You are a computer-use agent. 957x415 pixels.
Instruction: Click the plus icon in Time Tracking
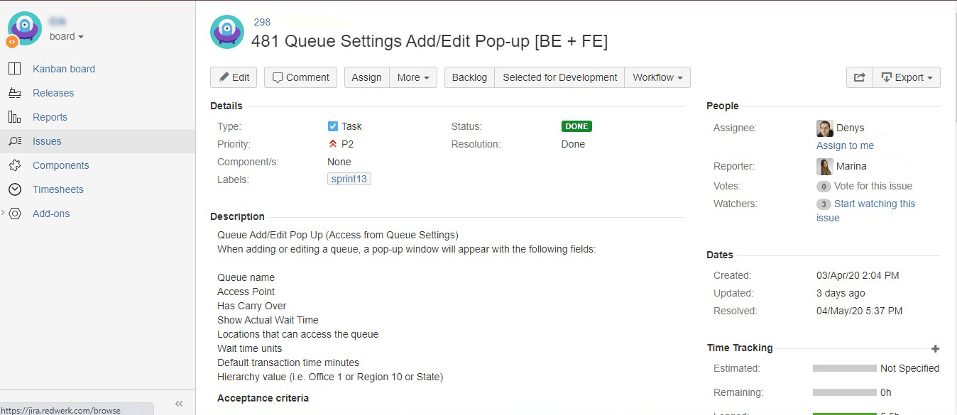[935, 348]
